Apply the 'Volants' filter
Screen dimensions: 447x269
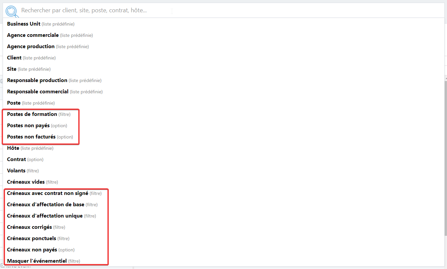click(16, 171)
